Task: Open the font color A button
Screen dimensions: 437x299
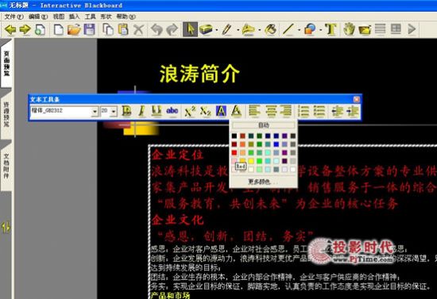Action: 236,111
